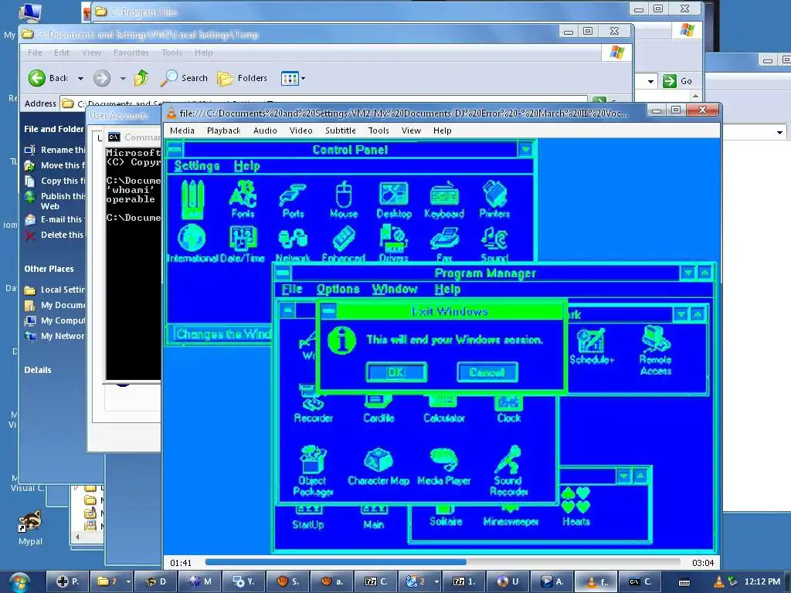Screen dimensions: 791x593
Task: Click the Explorer Address bar field
Action: 325,103
